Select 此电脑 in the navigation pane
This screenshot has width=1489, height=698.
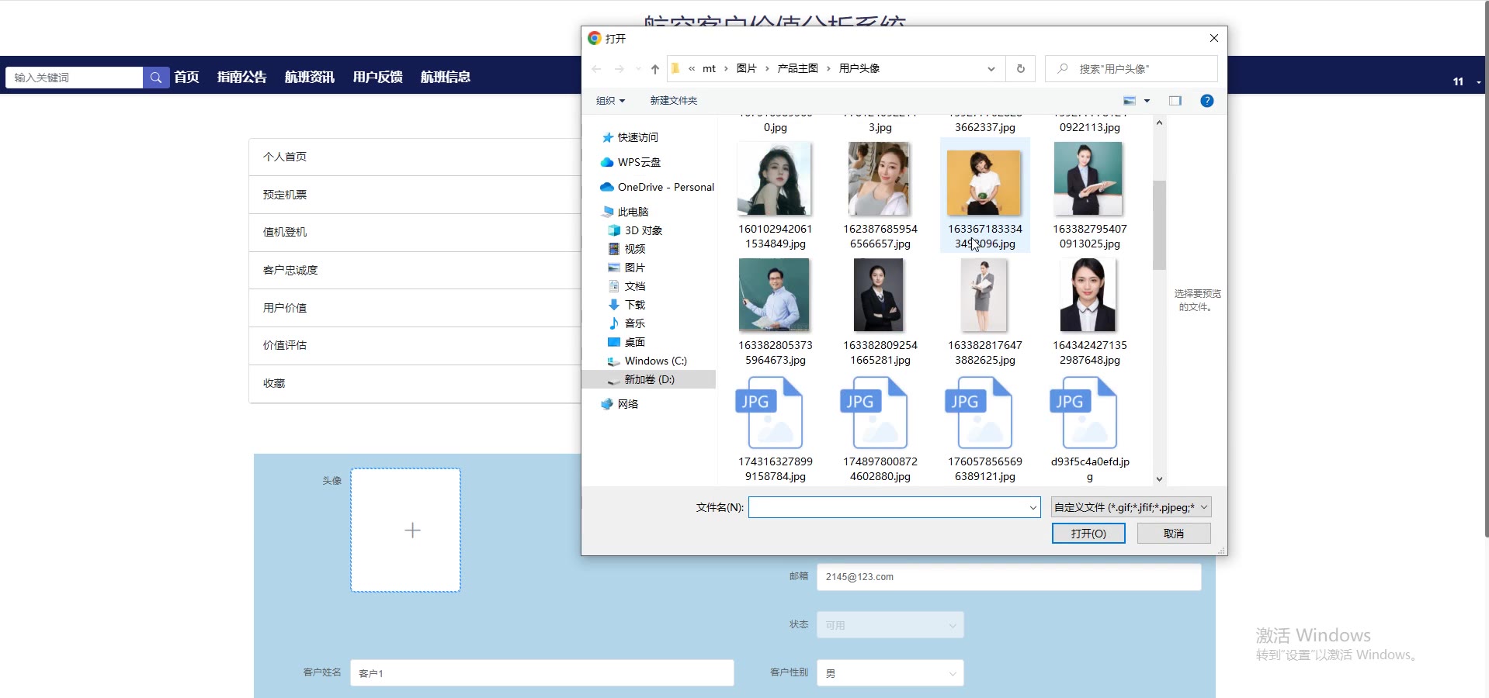(626, 212)
